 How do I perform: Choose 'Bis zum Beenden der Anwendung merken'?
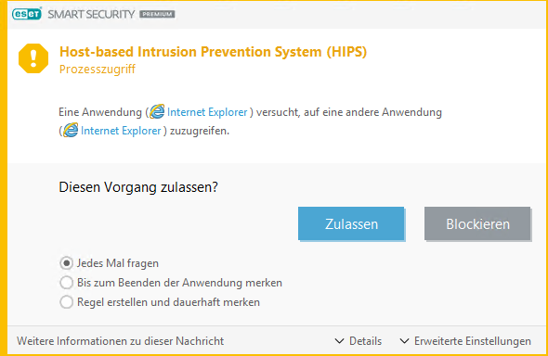coord(66,283)
